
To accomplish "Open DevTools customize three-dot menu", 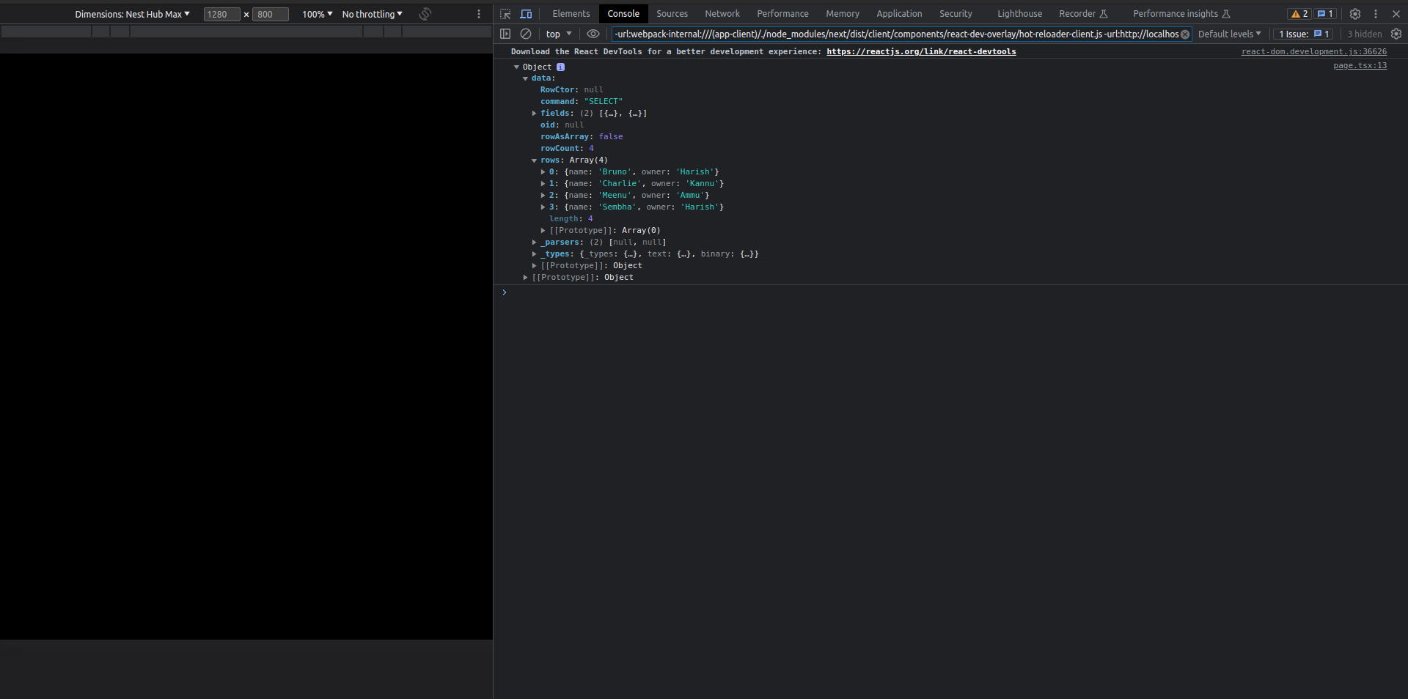I will click(x=1376, y=14).
